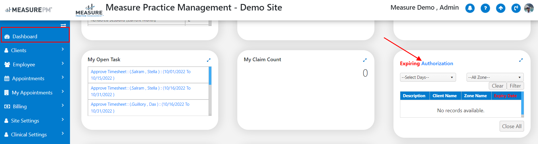Click the Appointments calendar icon
538x144 pixels.
tap(7, 79)
